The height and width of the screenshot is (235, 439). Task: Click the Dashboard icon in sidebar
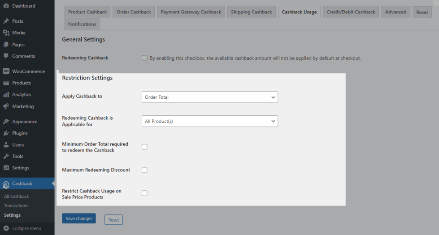[6, 6]
